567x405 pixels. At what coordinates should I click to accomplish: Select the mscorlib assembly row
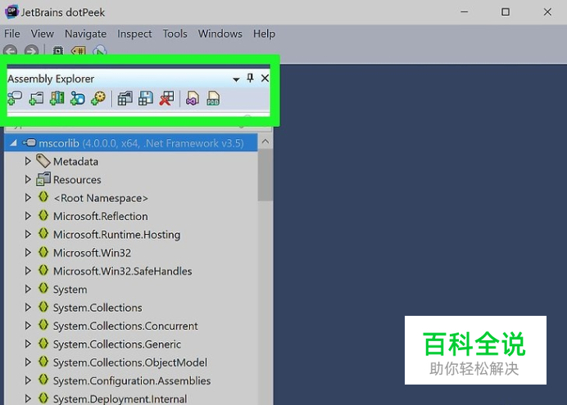[x=131, y=143]
